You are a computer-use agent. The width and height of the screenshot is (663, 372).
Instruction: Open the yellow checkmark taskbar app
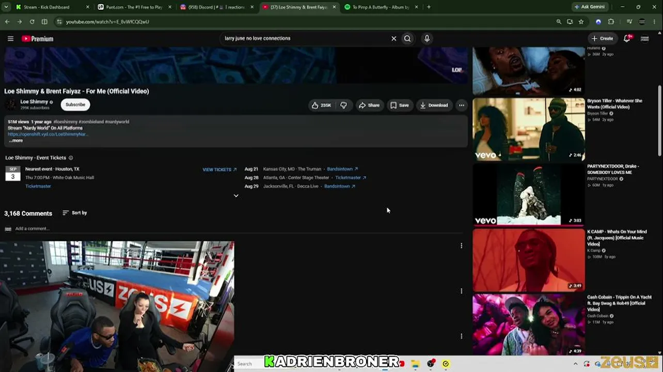446,364
